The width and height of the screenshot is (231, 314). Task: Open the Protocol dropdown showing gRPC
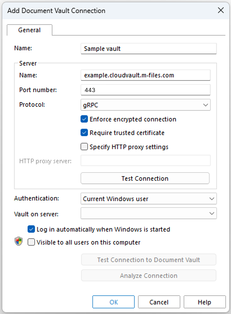pyautogui.click(x=145, y=105)
